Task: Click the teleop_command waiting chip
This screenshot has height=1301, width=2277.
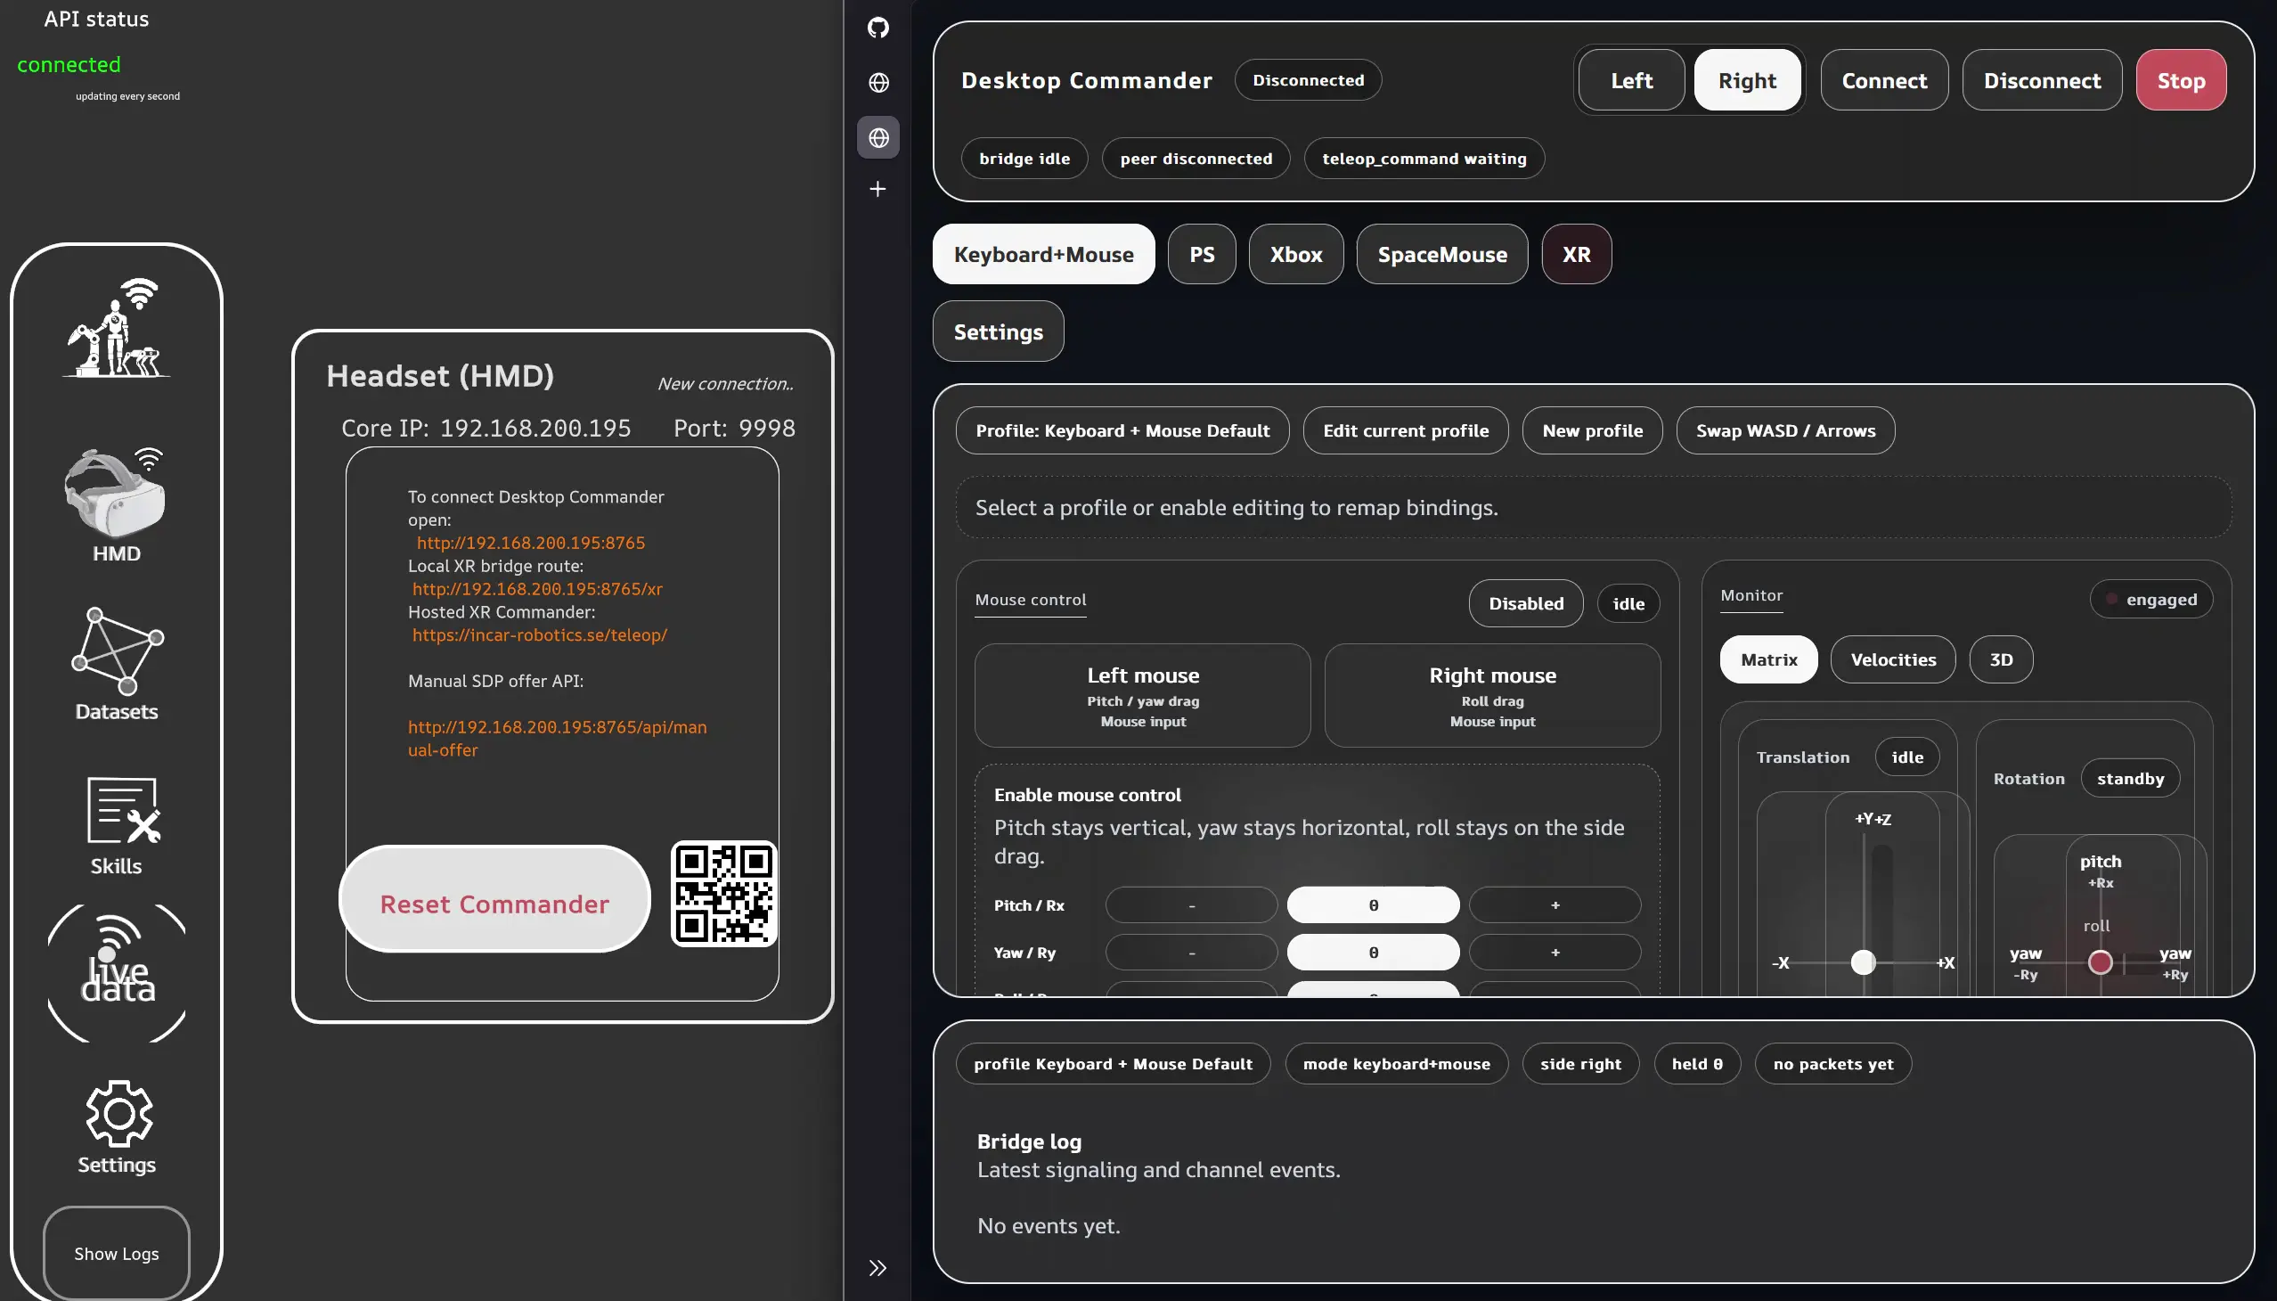Action: (x=1424, y=158)
